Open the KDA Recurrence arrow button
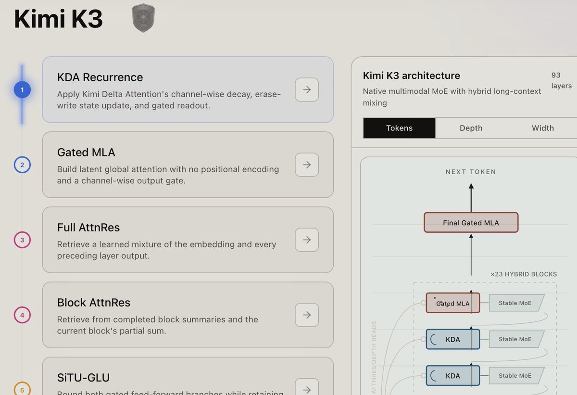Image resolution: width=577 pixels, height=395 pixels. [x=307, y=89]
